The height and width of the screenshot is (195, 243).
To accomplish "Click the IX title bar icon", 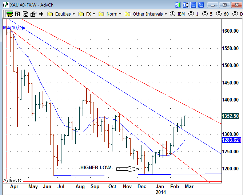I will tap(186, 5).
